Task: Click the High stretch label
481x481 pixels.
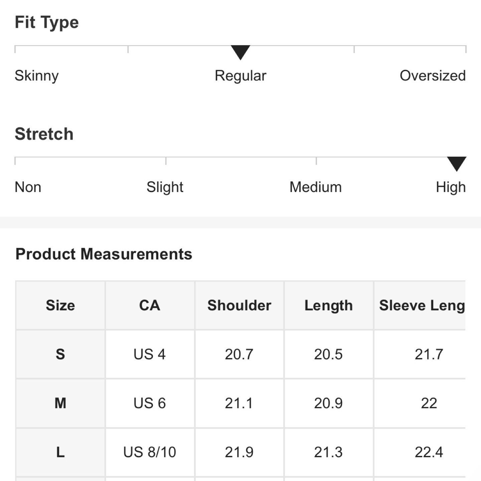Action: point(451,187)
